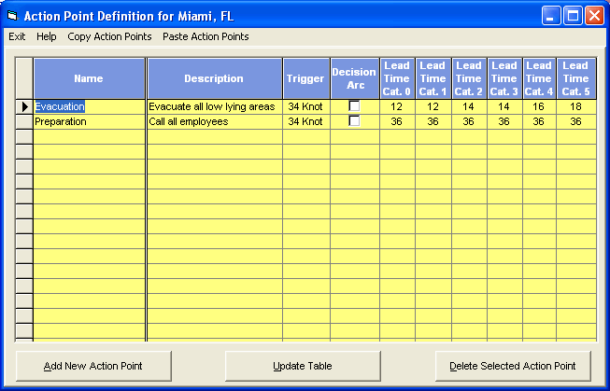The image size is (610, 391).
Task: Open the Help menu
Action: pos(47,36)
